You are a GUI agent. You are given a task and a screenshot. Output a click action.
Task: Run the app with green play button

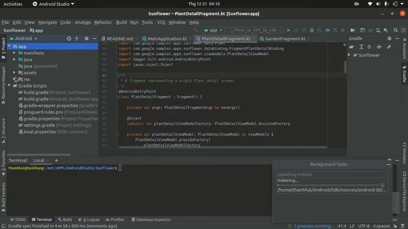[288, 31]
